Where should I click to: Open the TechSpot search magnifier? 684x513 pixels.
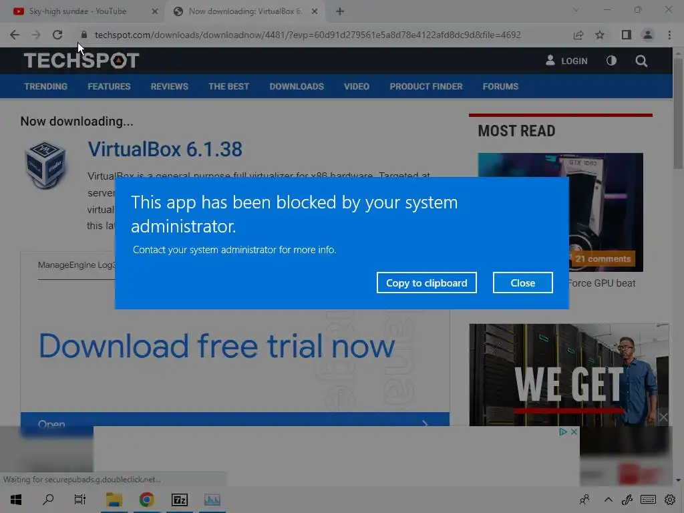tap(641, 61)
